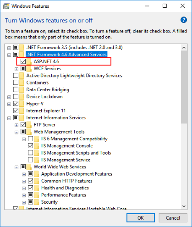The width and height of the screenshot is (192, 227).
Task: Toggle the .NET Framework 3.5 checkbox
Action: tap(16, 47)
